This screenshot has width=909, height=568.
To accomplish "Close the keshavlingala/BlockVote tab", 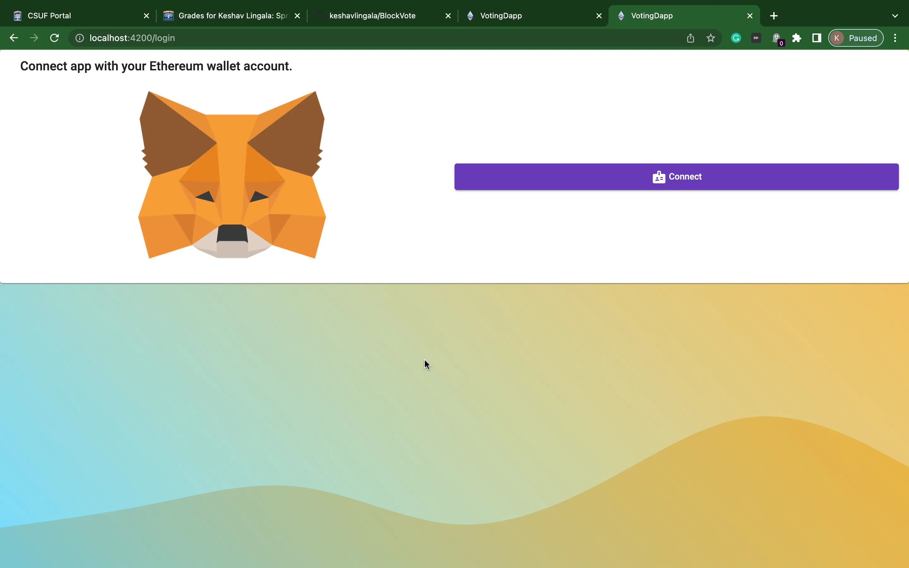I will point(448,16).
